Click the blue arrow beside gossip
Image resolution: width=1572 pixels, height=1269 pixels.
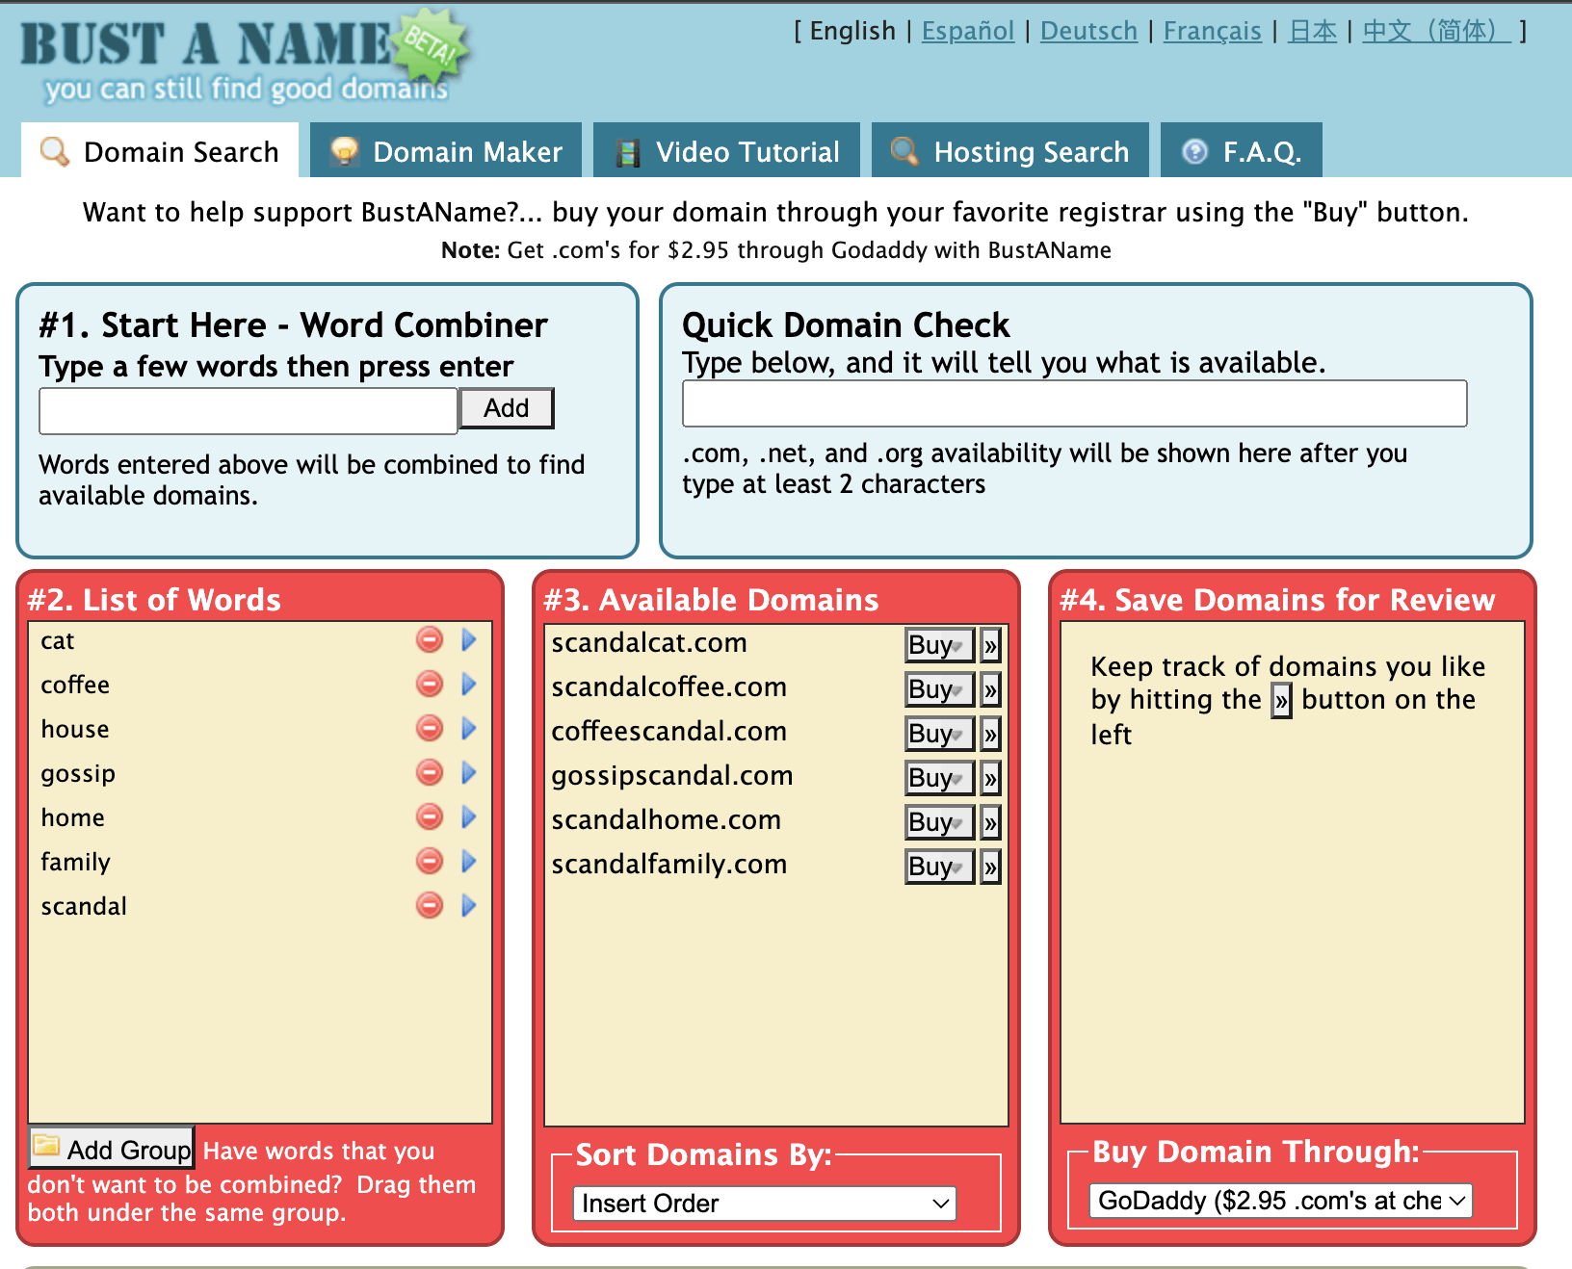point(469,772)
